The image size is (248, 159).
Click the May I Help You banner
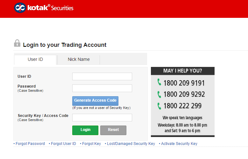point(182,71)
